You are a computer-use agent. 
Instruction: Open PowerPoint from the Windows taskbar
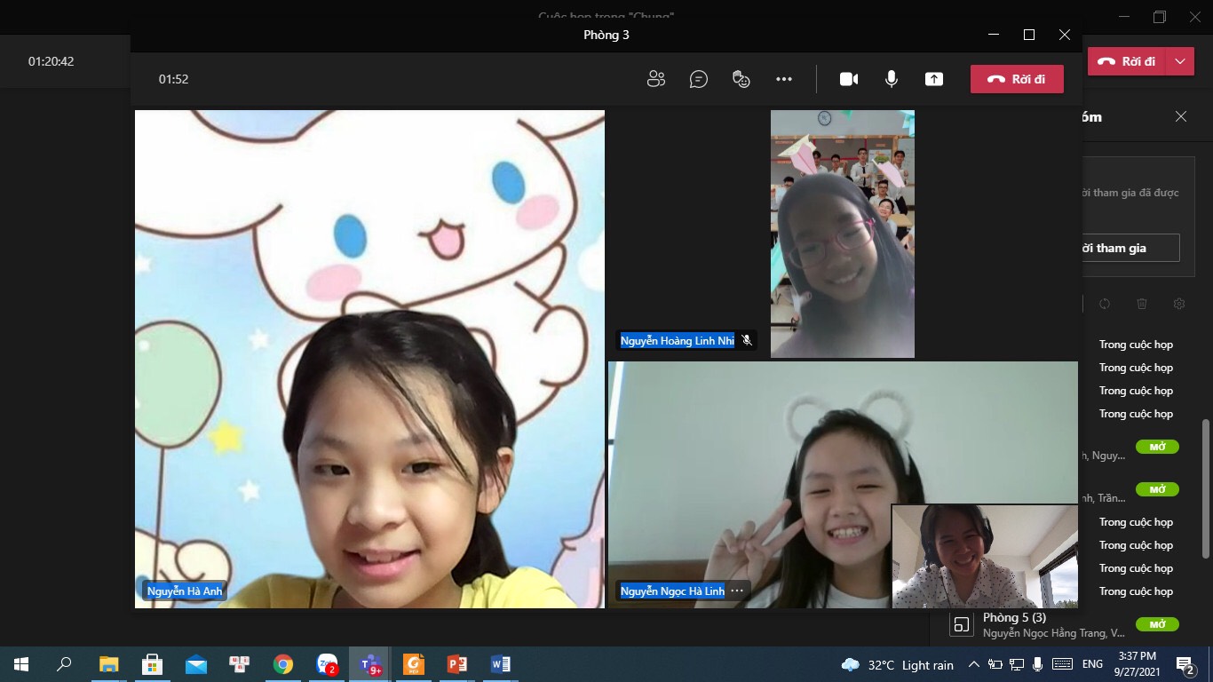coord(457,664)
